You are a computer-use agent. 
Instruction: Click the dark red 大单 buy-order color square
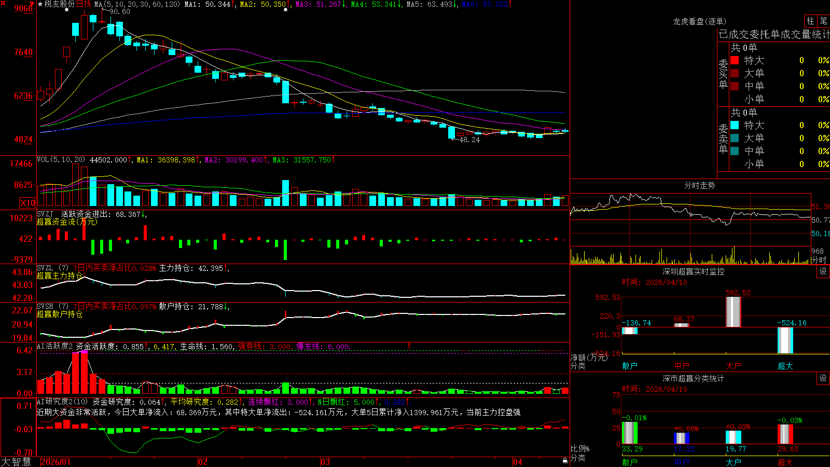pos(735,73)
